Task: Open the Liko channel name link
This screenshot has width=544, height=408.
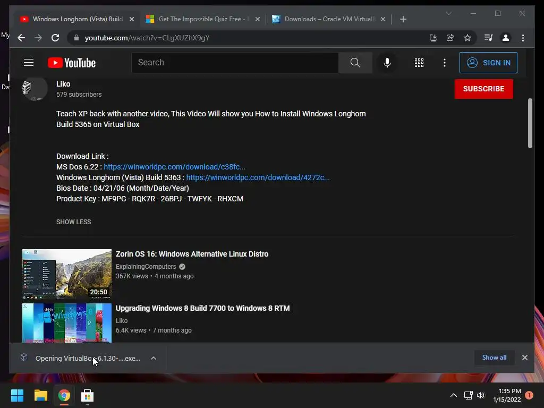Action: [x=63, y=84]
